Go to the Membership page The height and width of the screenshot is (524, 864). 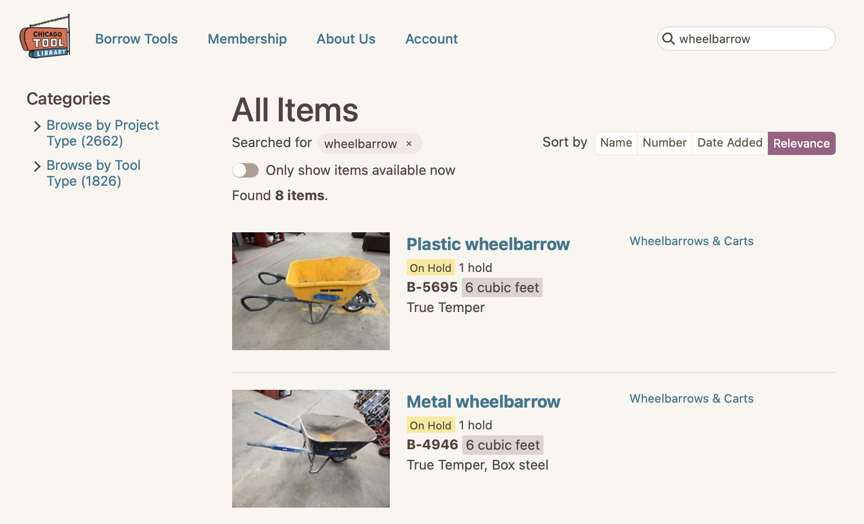(x=247, y=39)
